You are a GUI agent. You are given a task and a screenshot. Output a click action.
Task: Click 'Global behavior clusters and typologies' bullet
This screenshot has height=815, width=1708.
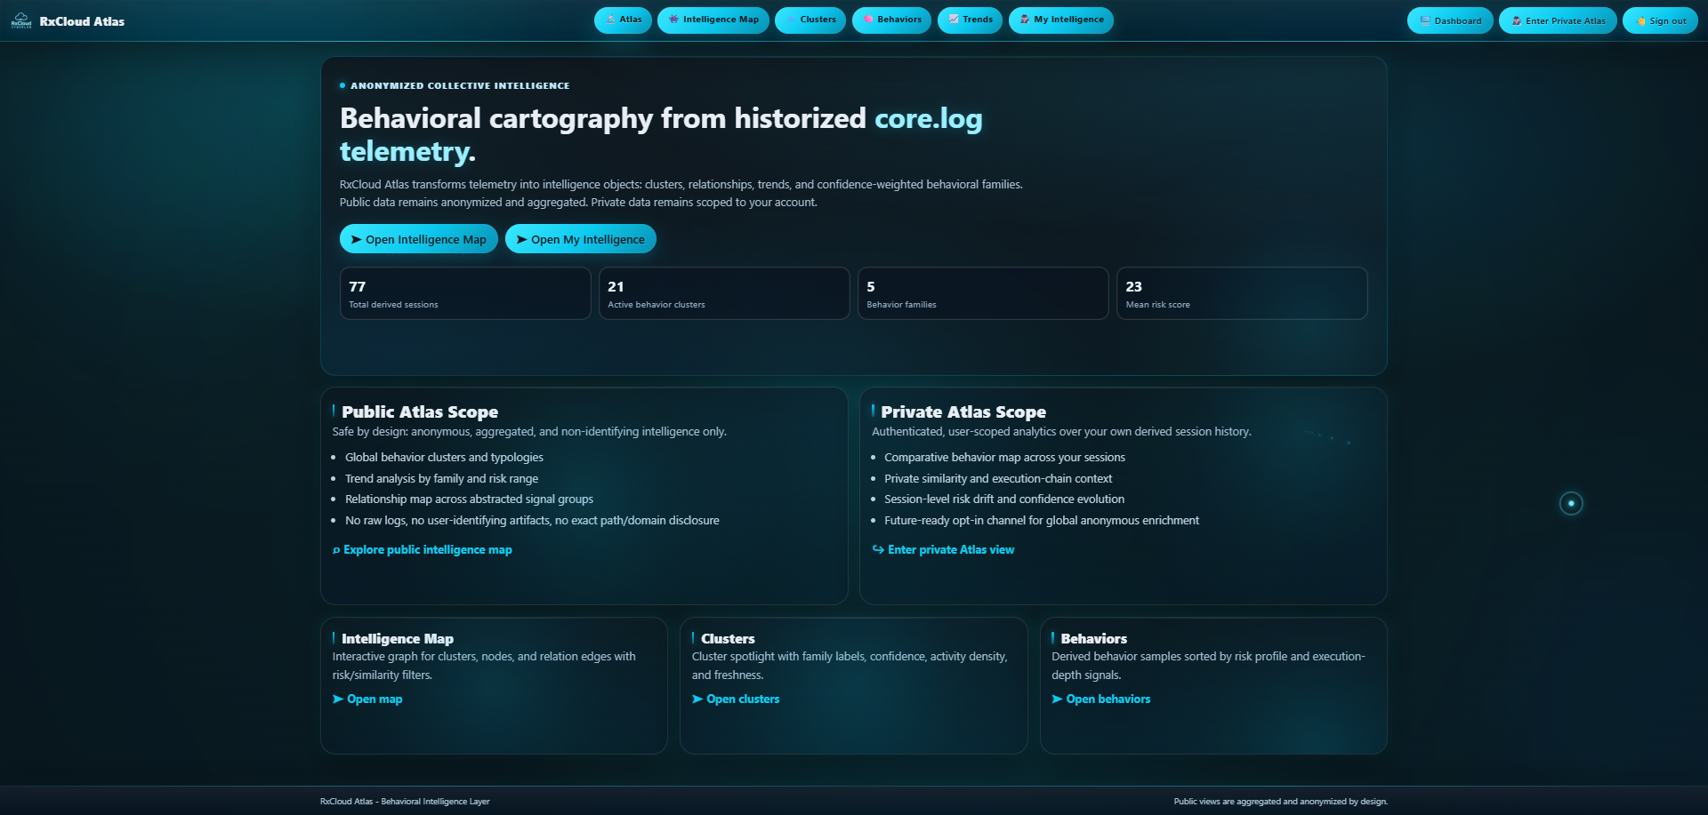point(444,458)
